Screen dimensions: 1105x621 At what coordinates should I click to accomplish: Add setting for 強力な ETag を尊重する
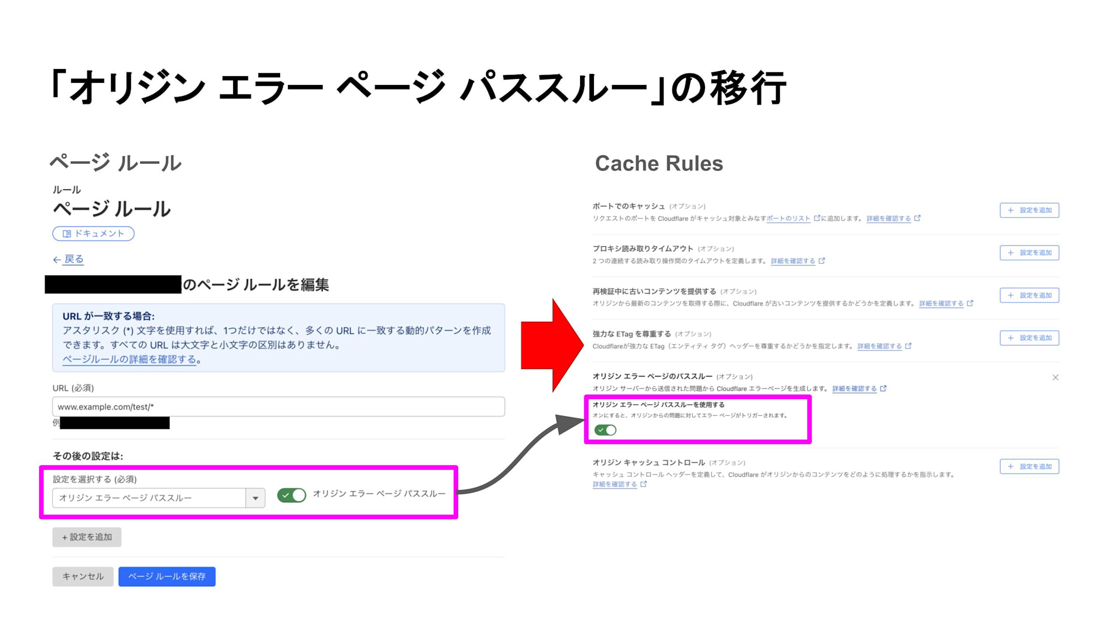click(x=1029, y=338)
